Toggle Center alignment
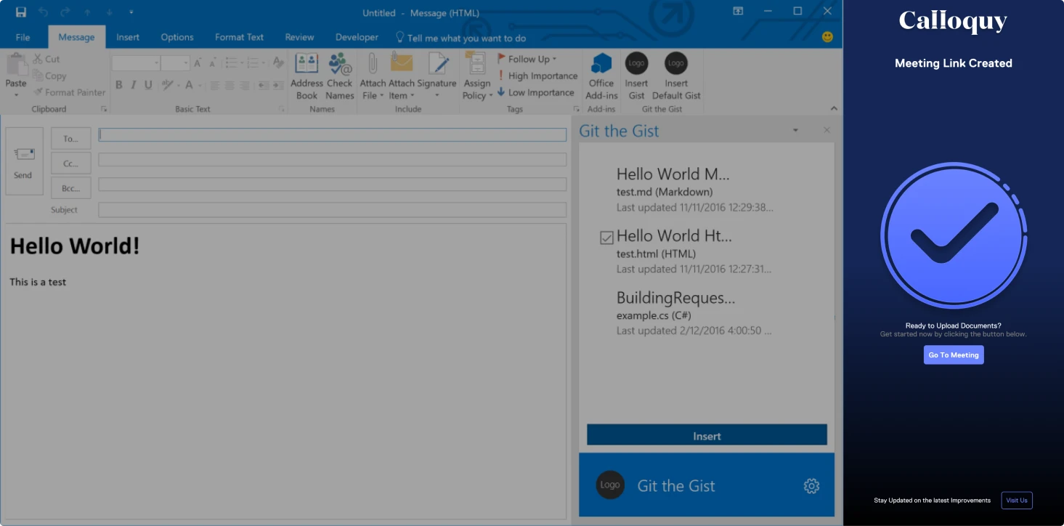The height and width of the screenshot is (526, 1064). pyautogui.click(x=230, y=85)
